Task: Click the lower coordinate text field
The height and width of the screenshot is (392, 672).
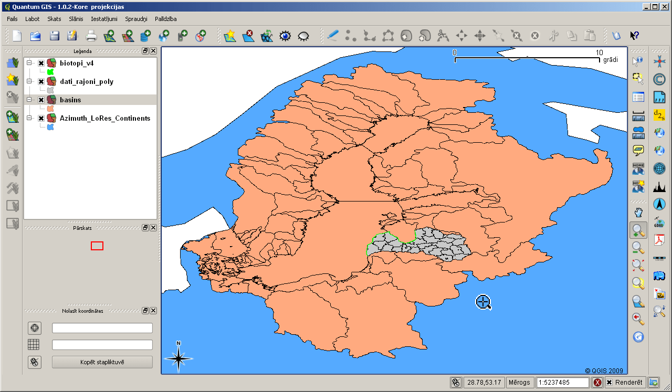Action: pyautogui.click(x=102, y=345)
